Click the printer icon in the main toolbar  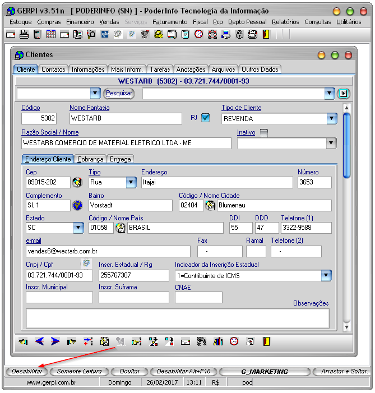point(24,34)
